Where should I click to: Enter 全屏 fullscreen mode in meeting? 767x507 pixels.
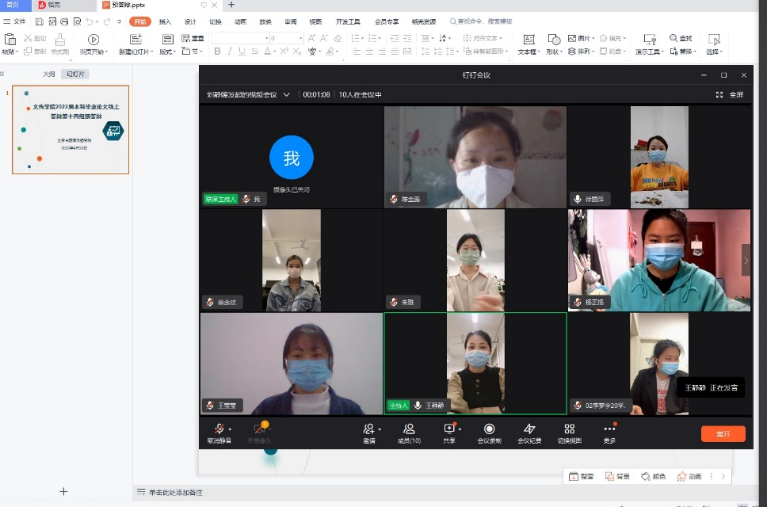coord(730,95)
